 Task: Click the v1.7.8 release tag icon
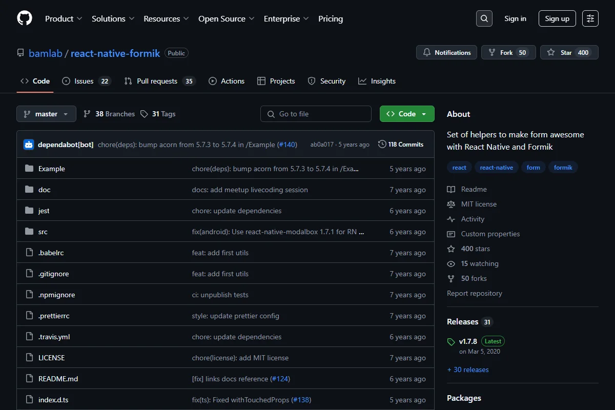pos(451,341)
